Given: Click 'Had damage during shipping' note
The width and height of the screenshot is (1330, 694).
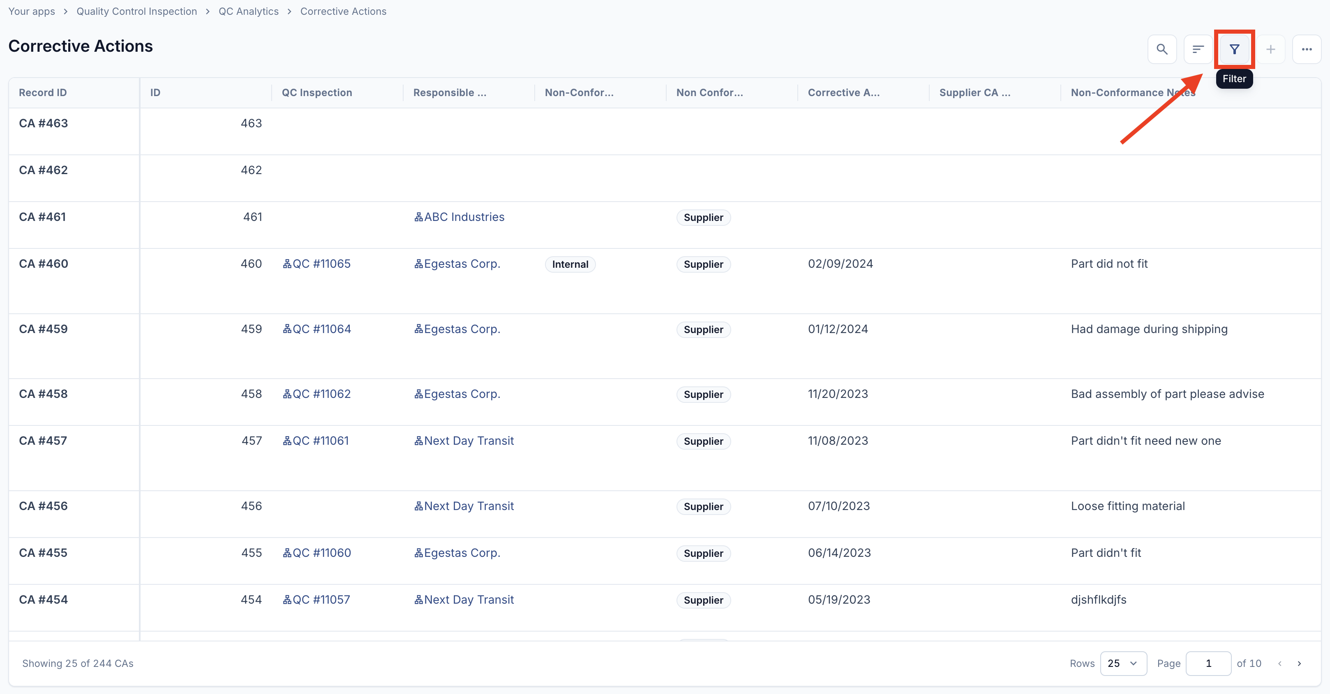Looking at the screenshot, I should [1149, 329].
